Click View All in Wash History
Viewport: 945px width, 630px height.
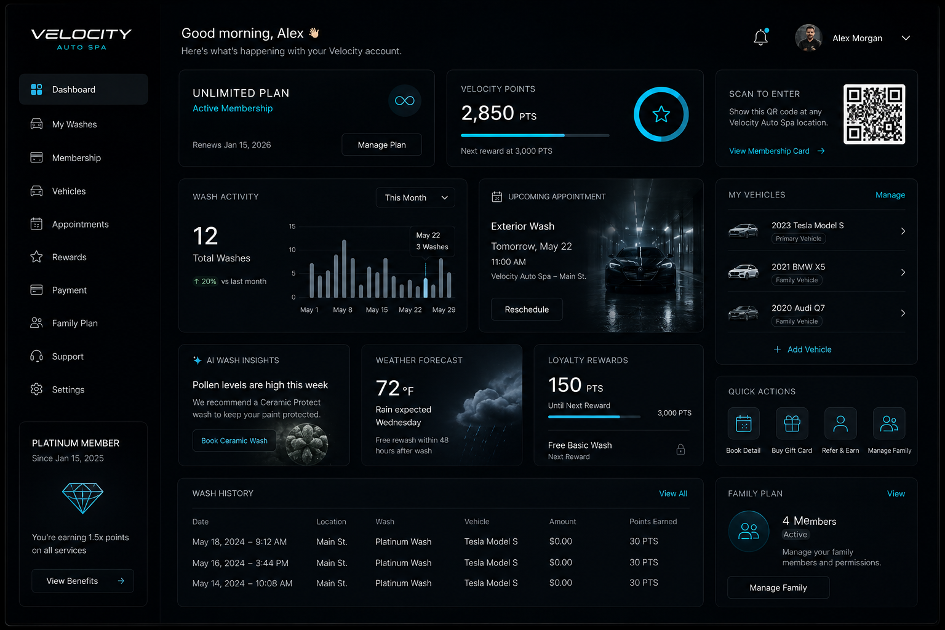pyautogui.click(x=673, y=493)
